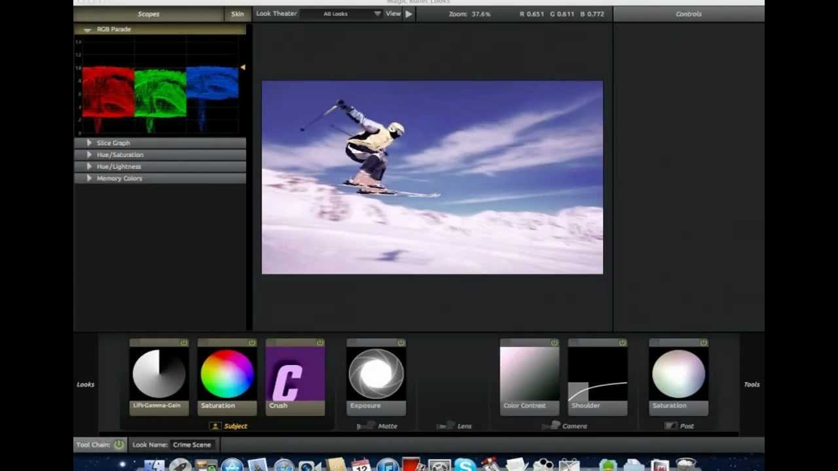Turn off the Shoulder tool

[623, 343]
